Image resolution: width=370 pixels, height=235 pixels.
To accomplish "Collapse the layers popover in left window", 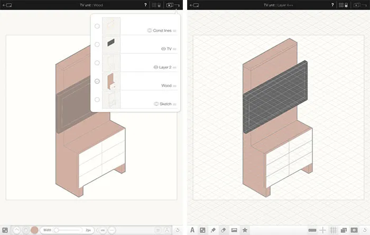I will point(171,5).
